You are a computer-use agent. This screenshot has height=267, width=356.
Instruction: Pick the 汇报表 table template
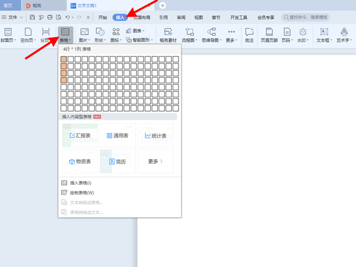(80, 136)
